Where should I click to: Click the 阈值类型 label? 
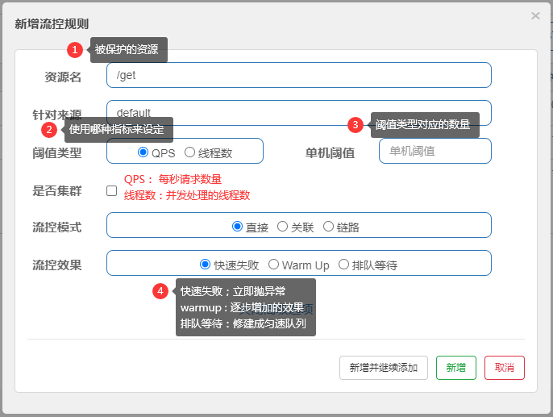[56, 153]
